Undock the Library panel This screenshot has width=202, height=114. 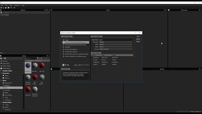coord(47,56)
